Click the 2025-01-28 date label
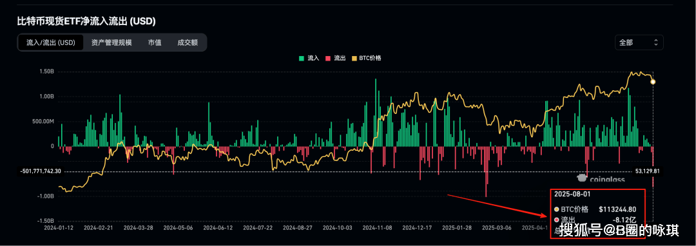Screen dimensions: 696x246 [x=457, y=228]
